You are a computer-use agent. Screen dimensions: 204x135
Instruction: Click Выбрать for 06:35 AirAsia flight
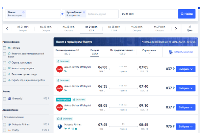click(x=186, y=88)
